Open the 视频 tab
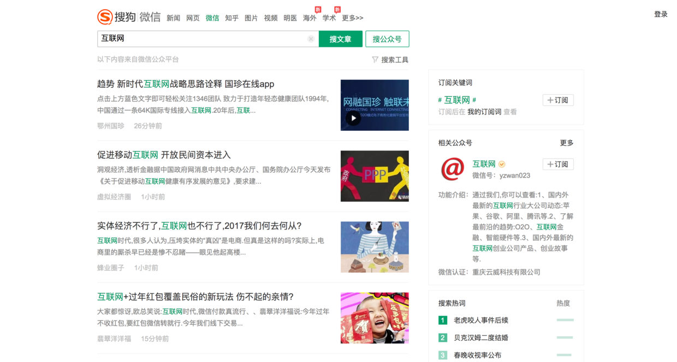677x362 pixels. click(x=271, y=18)
